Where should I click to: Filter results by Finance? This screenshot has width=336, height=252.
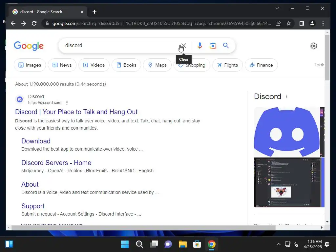[261, 65]
